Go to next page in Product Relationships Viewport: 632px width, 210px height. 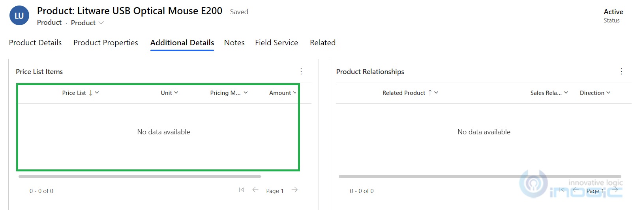[615, 190]
